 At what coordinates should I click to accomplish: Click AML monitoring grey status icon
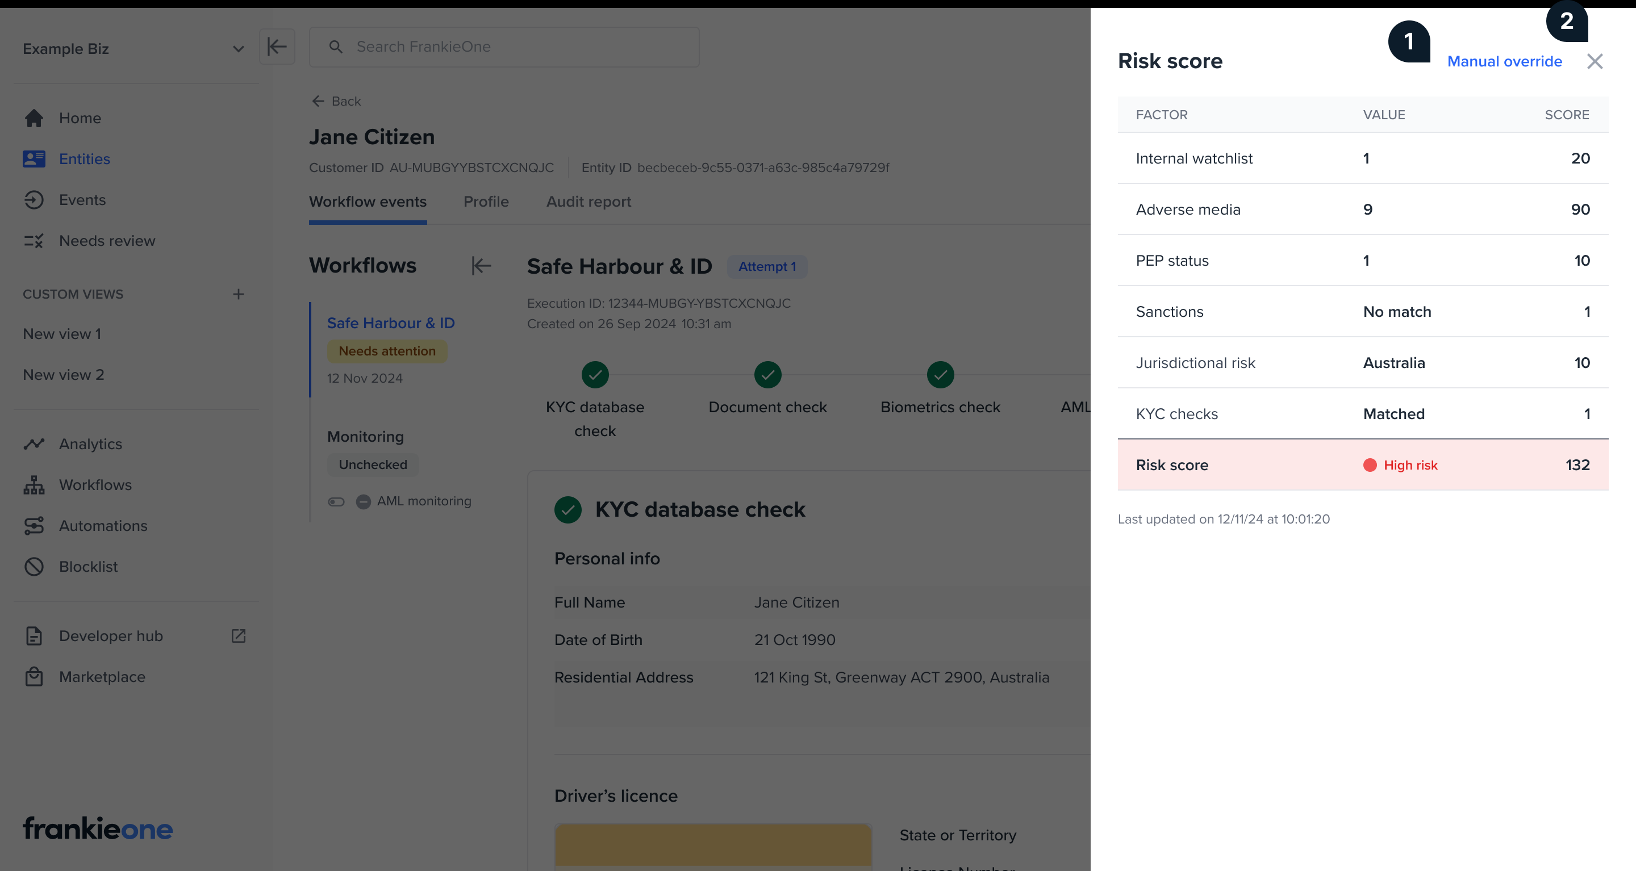[x=364, y=501]
